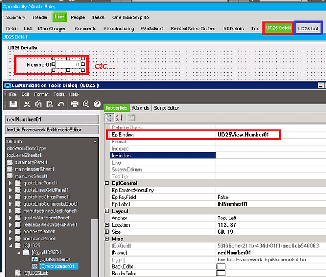The width and height of the screenshot is (326, 277).
Task: Click the Help question mark icon
Action: [97, 104]
